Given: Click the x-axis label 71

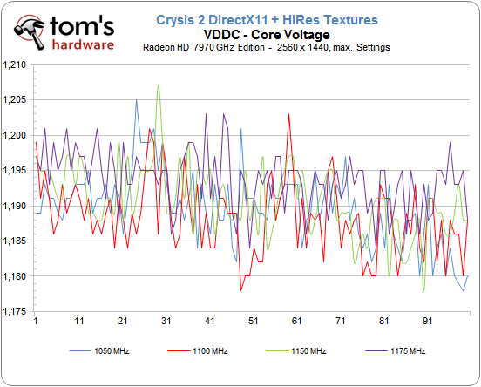Looking at the screenshot, I should (x=340, y=321).
